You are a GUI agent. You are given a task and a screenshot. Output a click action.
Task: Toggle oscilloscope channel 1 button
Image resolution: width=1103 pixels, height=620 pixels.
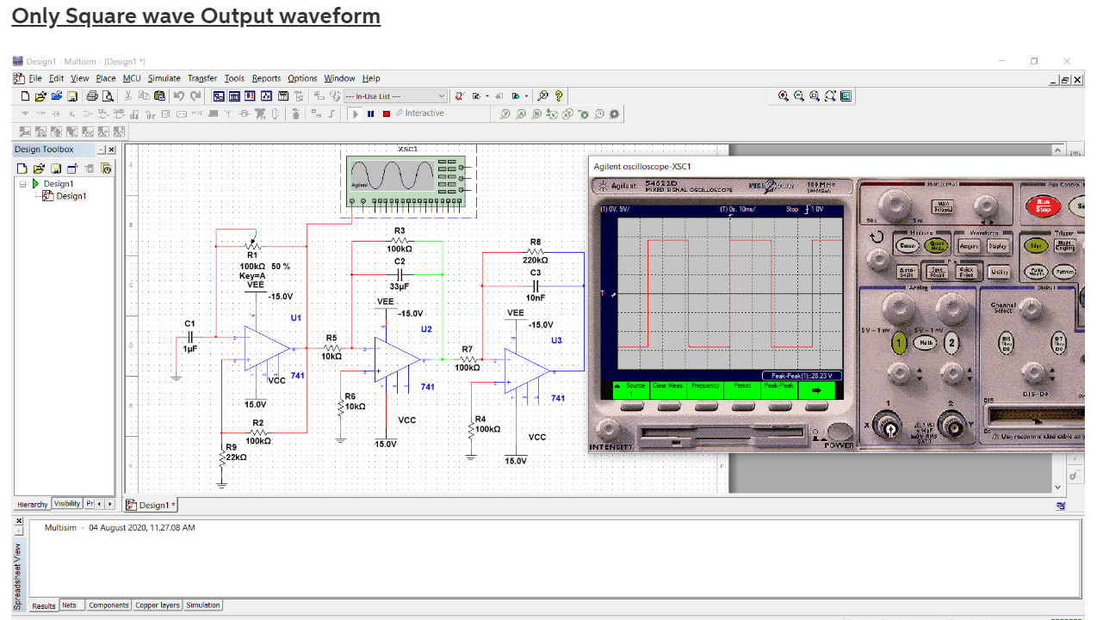click(899, 342)
